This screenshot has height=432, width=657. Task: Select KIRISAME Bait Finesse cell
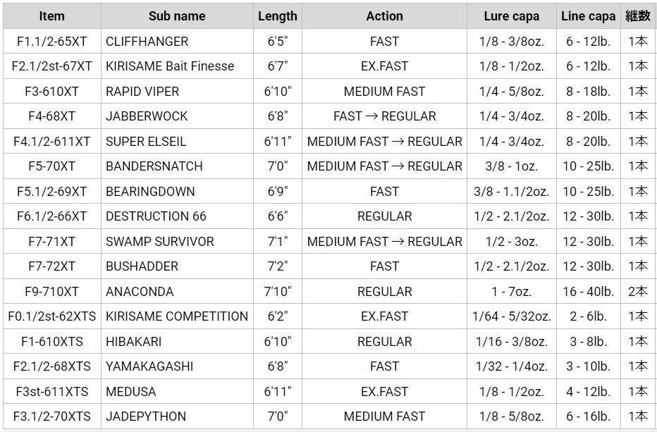tap(177, 66)
